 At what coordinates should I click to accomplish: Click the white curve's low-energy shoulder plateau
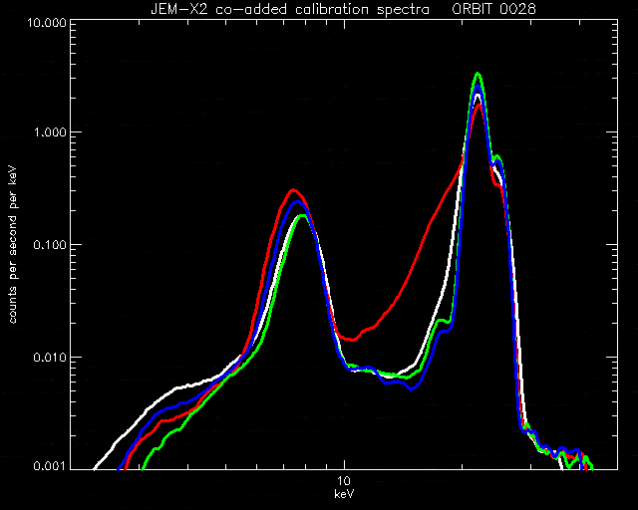pos(189,385)
